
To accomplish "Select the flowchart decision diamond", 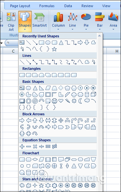I will coord(35,159).
